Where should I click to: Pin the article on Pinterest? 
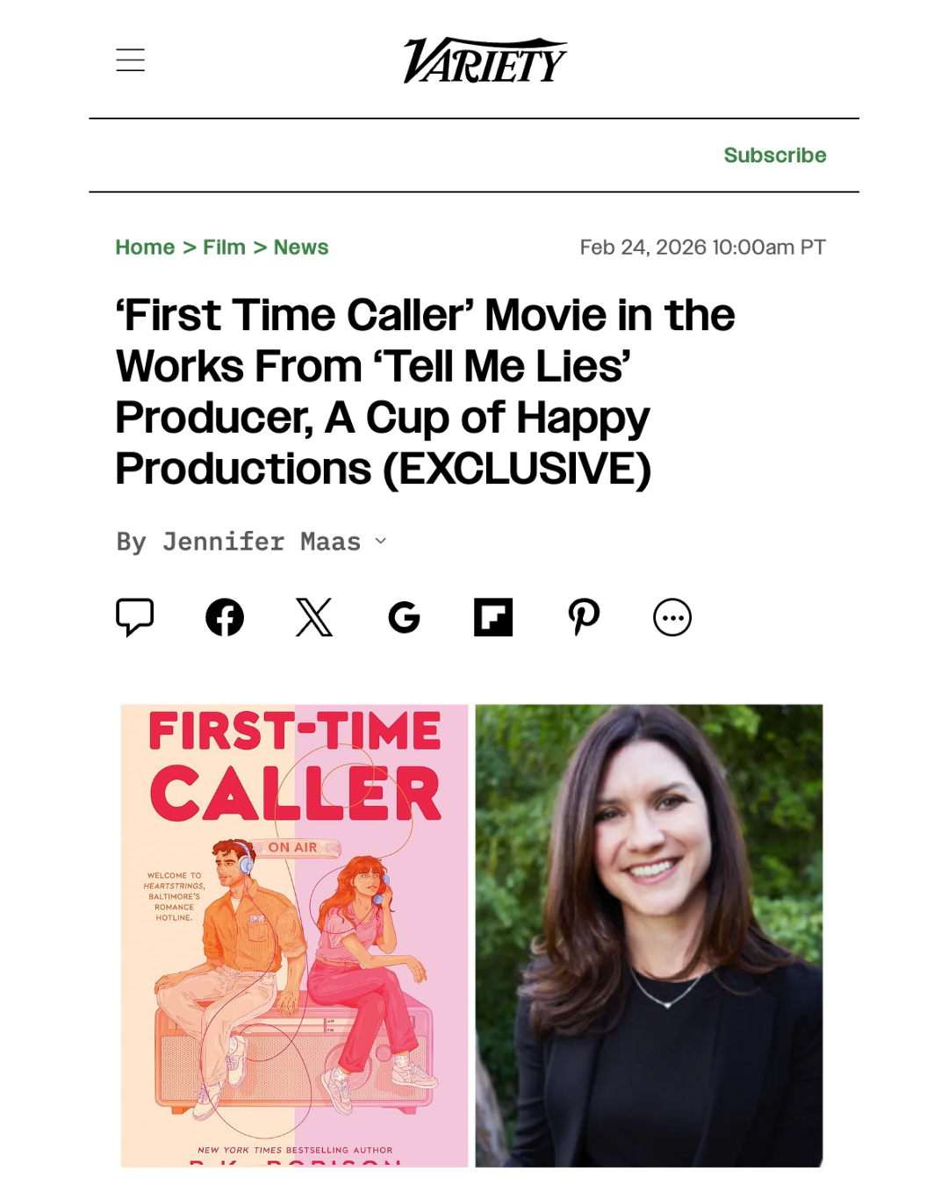point(584,617)
